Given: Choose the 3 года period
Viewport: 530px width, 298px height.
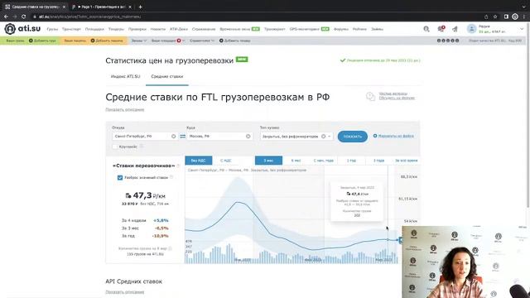Looking at the screenshot, I should (378, 161).
